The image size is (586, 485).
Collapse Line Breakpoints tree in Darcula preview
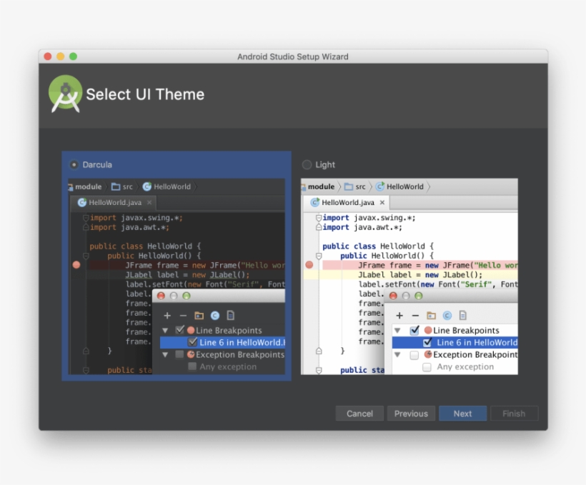point(166,331)
